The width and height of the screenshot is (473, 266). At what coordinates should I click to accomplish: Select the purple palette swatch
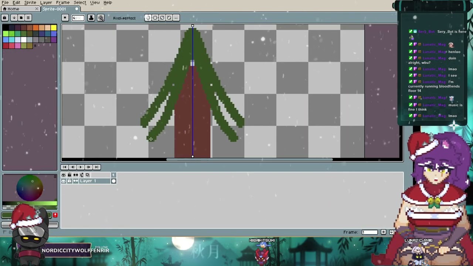click(54, 40)
